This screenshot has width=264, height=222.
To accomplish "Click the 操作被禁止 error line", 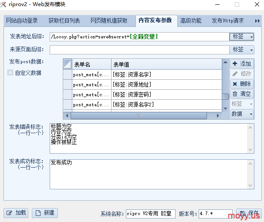I will click(64, 142).
